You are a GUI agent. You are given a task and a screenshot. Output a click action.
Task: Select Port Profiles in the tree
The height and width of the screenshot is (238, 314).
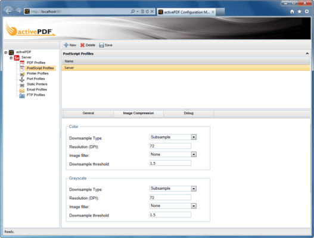pyautogui.click(x=36, y=79)
